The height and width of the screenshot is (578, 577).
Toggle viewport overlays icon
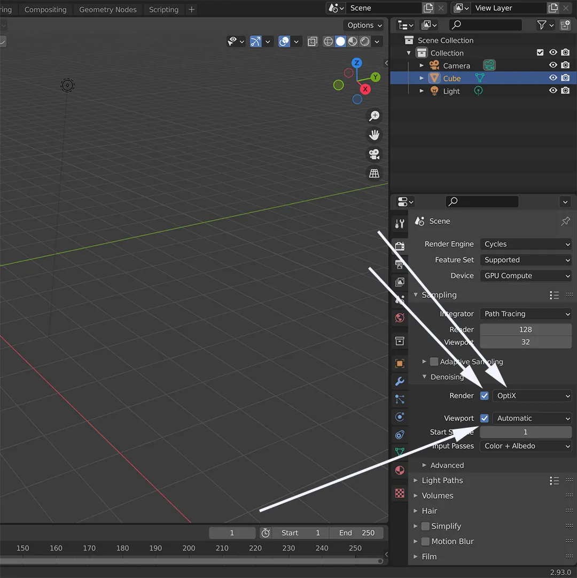click(x=284, y=41)
